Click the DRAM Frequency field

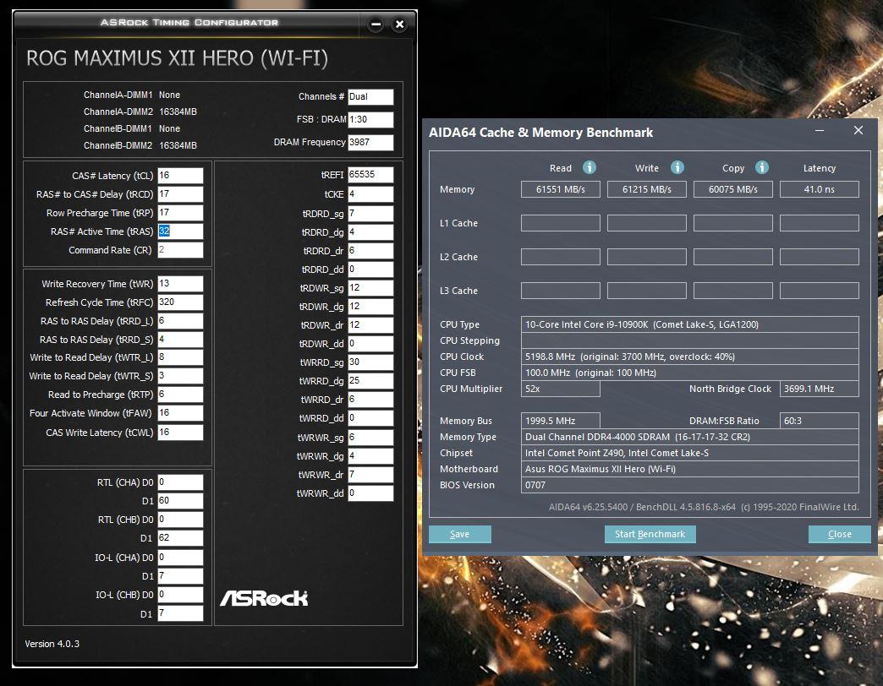(x=370, y=142)
